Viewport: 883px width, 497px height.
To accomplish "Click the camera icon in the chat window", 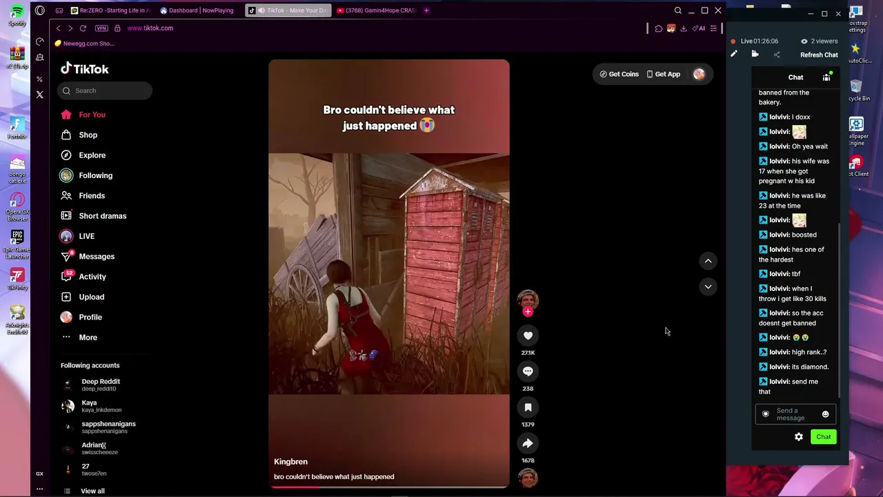I will [755, 55].
